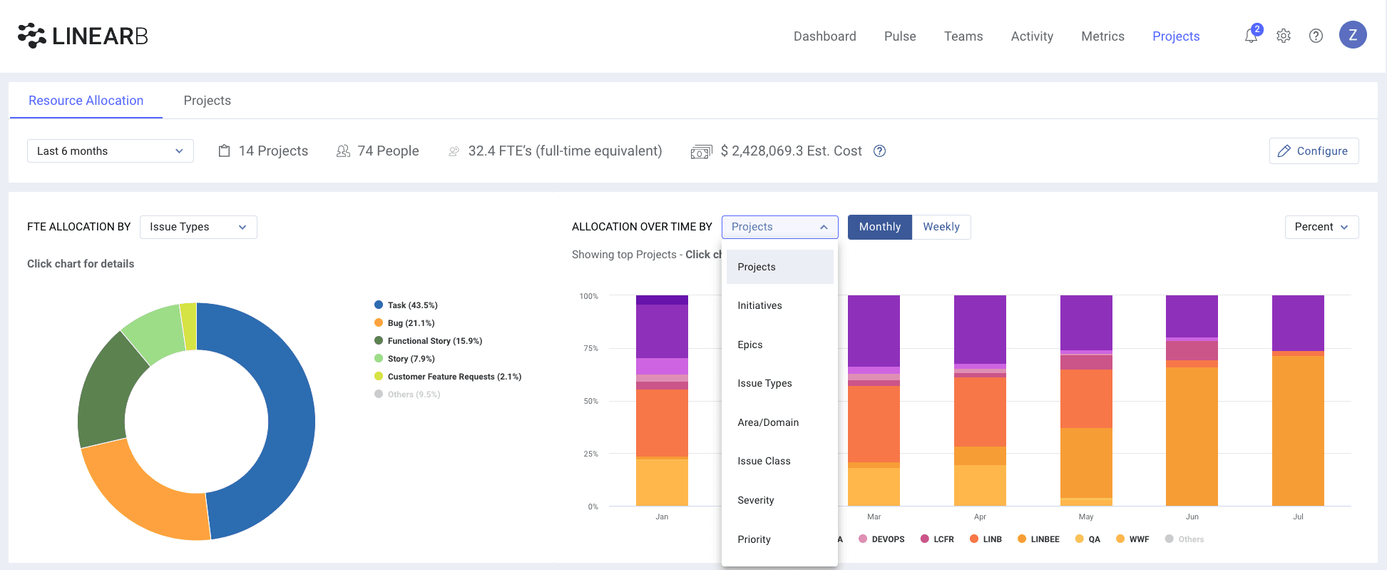Click the Apr stacked bar
This screenshot has height=570, width=1387.
[x=980, y=400]
